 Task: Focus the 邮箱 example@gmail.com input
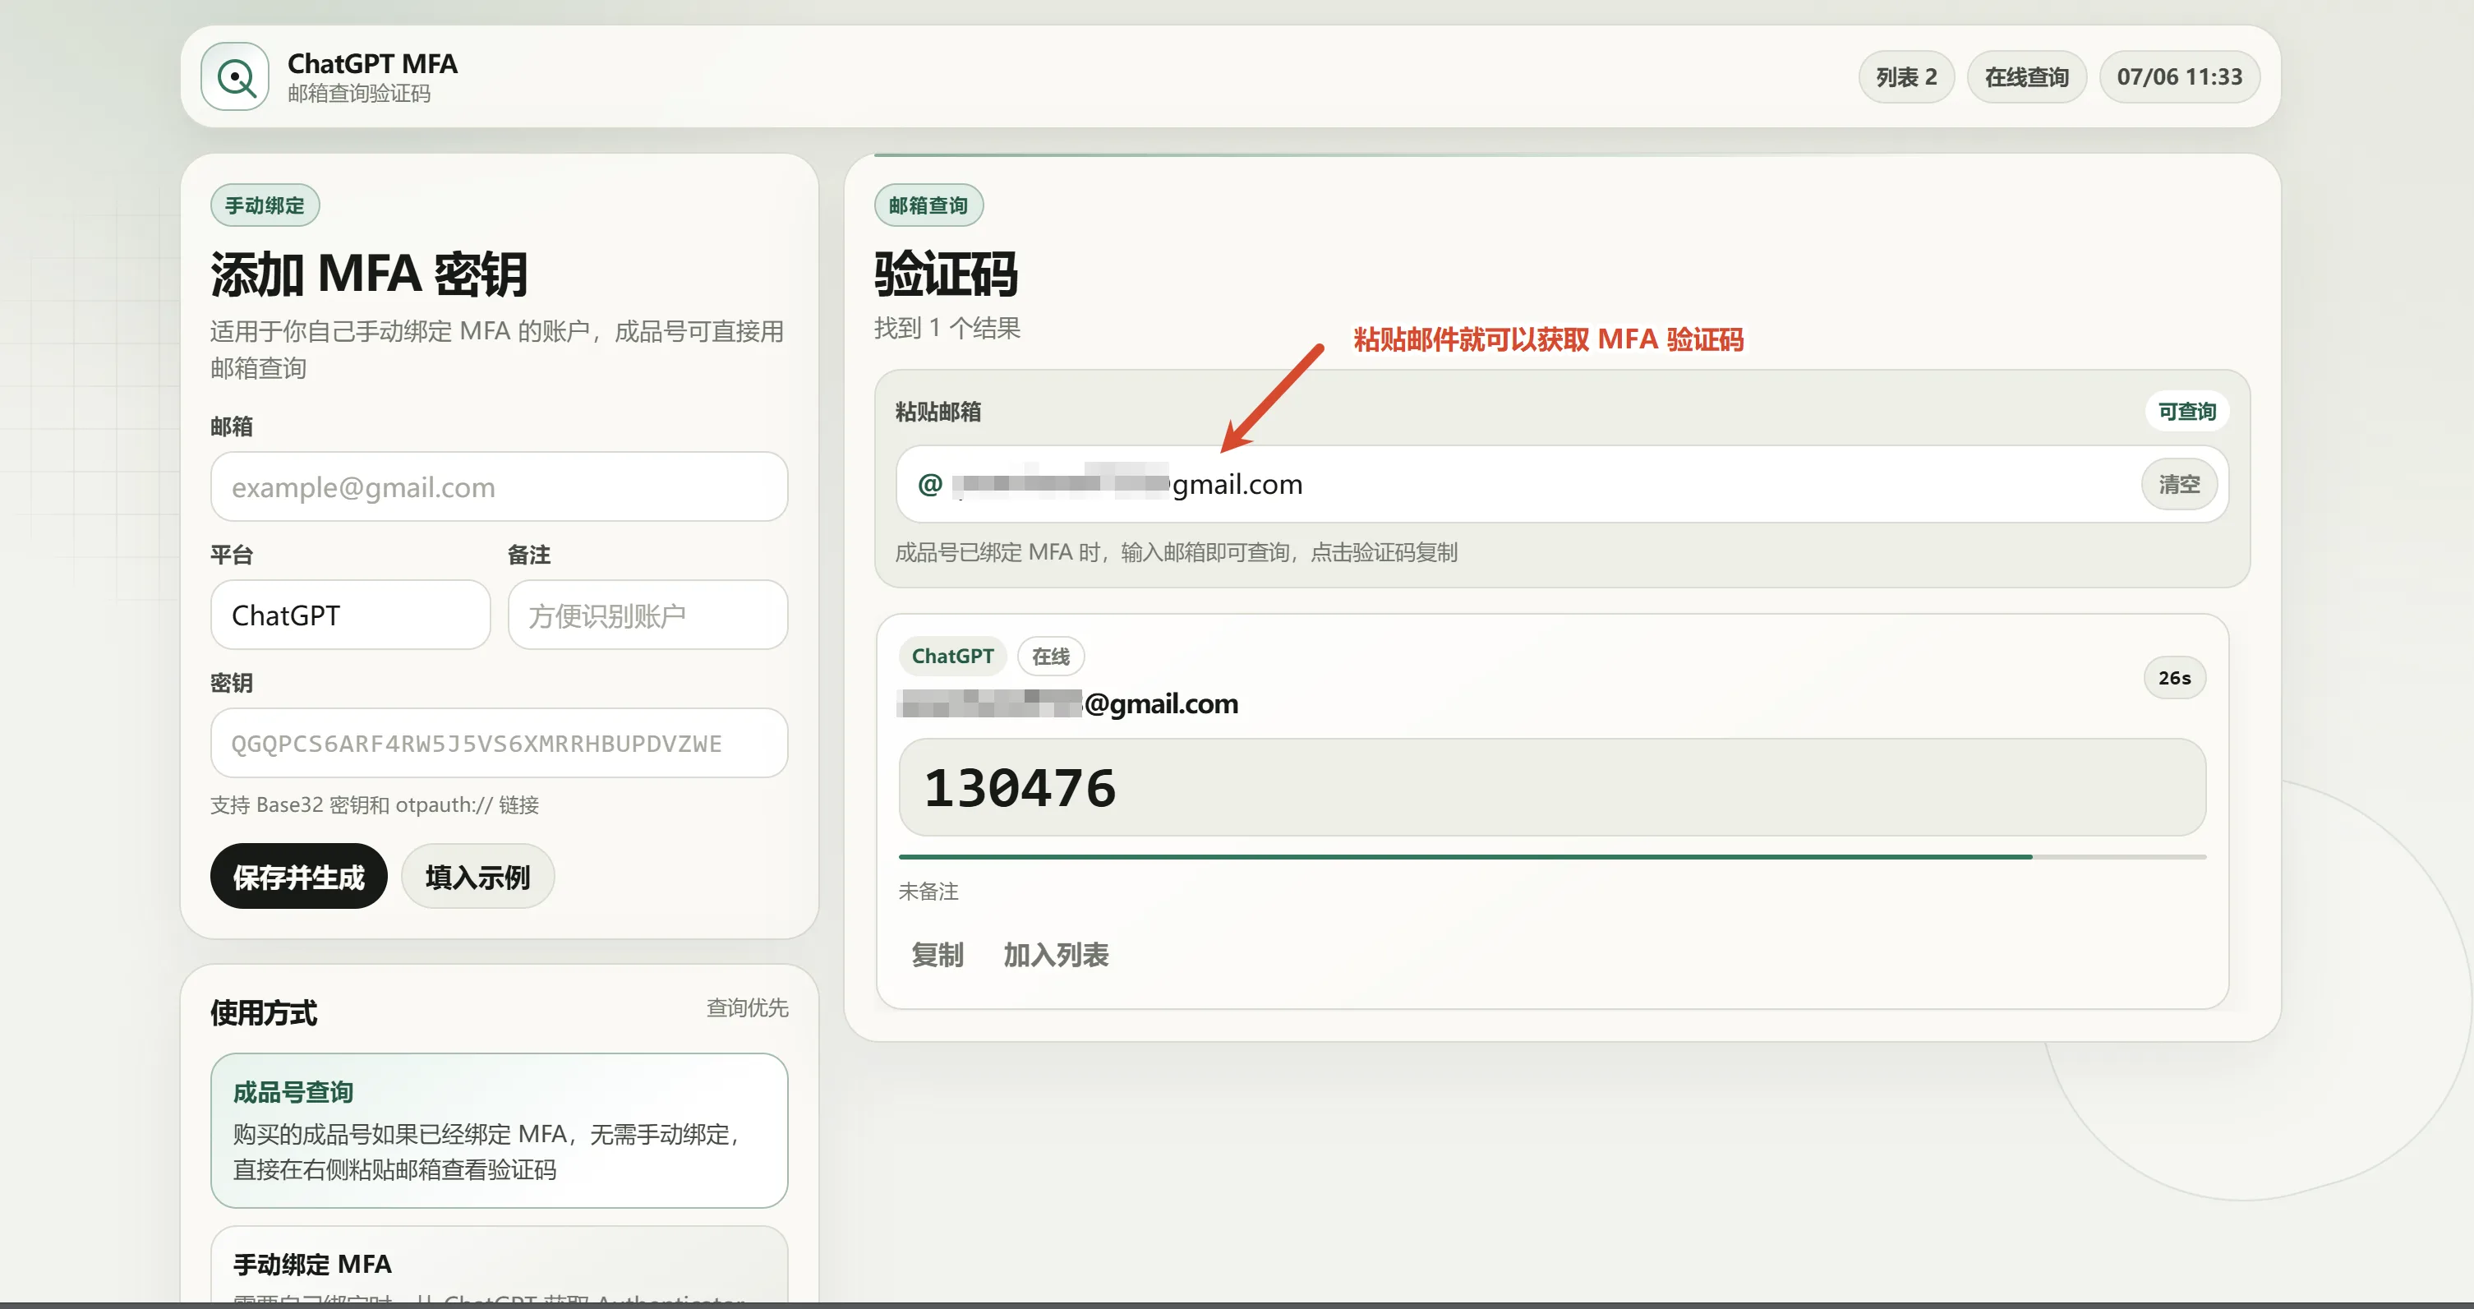pyautogui.click(x=500, y=487)
